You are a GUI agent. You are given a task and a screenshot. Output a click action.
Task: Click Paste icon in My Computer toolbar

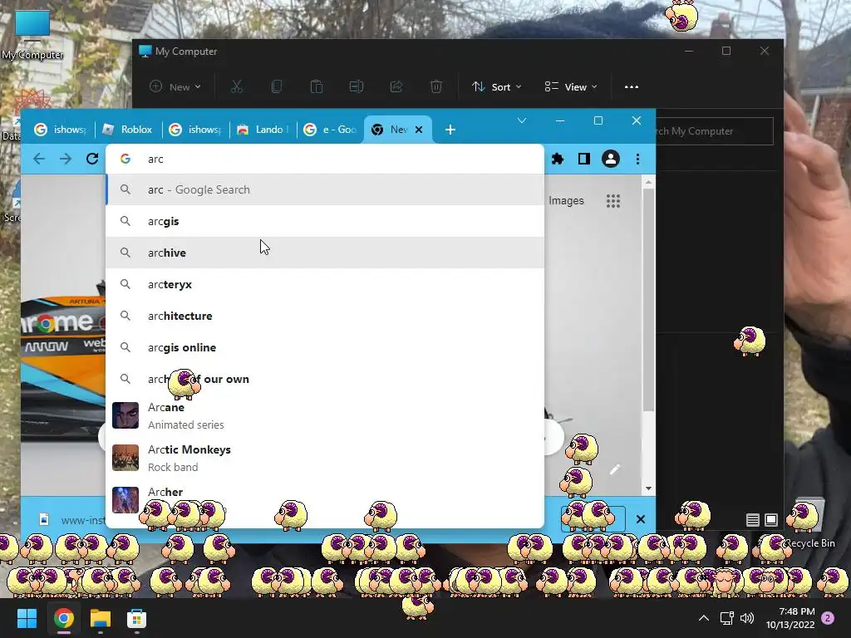[x=317, y=86]
